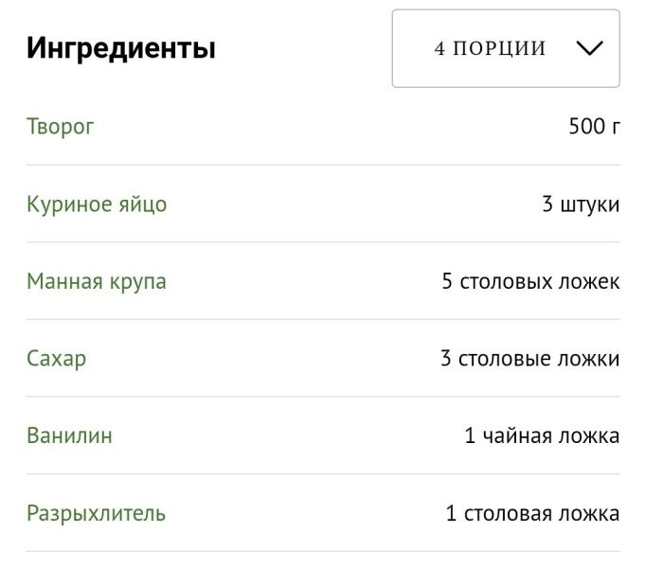Go to the Разрыхлитель ingredient link

tap(96, 513)
